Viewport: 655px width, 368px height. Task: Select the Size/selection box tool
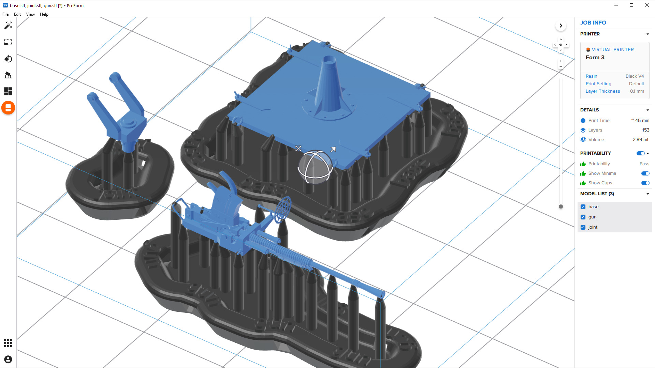point(8,42)
